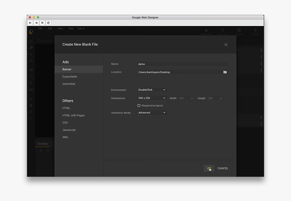The width and height of the screenshot is (291, 201).
Task: Click the Google Web Designer logo icon
Action: click(31, 32)
